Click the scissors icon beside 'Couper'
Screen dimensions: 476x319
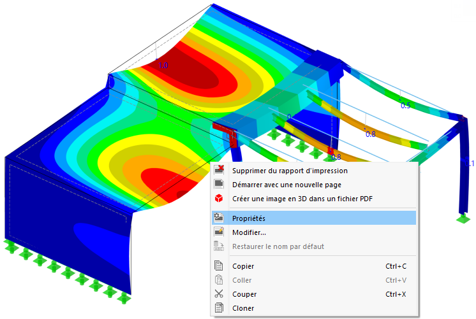pyautogui.click(x=219, y=294)
